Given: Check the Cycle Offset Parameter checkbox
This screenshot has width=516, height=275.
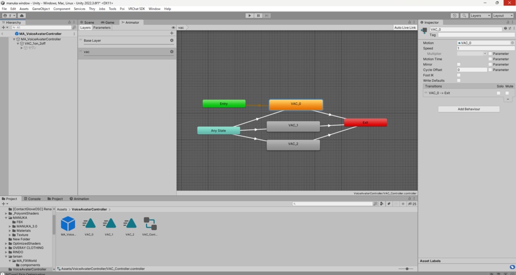Looking at the screenshot, I should pos(490,70).
